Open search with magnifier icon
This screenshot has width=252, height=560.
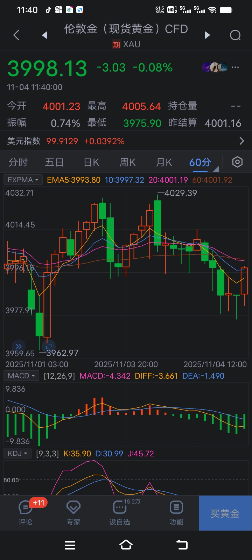[235, 35]
